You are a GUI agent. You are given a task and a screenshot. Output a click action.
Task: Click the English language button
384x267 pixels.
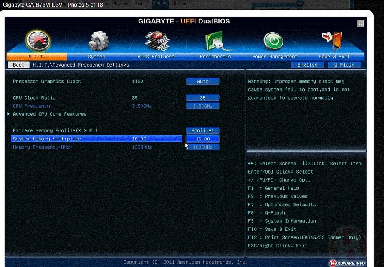pos(307,65)
